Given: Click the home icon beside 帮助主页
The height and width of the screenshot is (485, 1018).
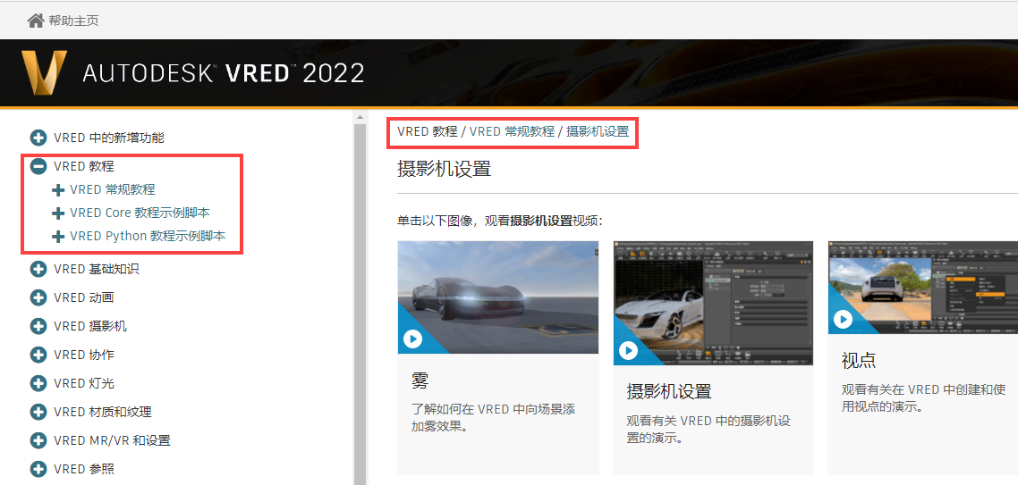Looking at the screenshot, I should (36, 21).
